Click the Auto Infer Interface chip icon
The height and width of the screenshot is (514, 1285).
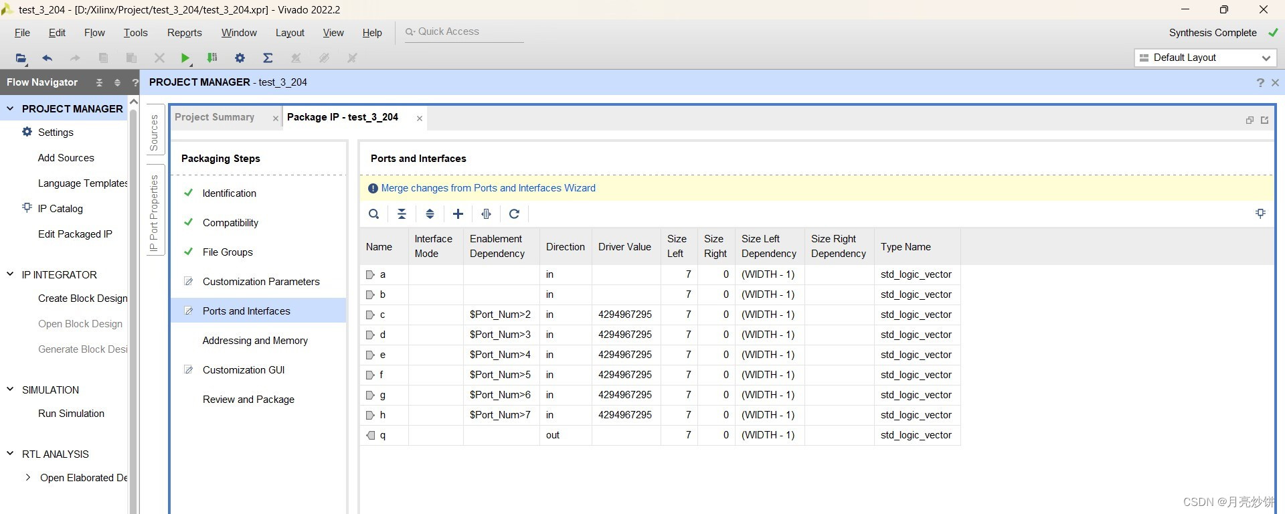click(x=487, y=214)
